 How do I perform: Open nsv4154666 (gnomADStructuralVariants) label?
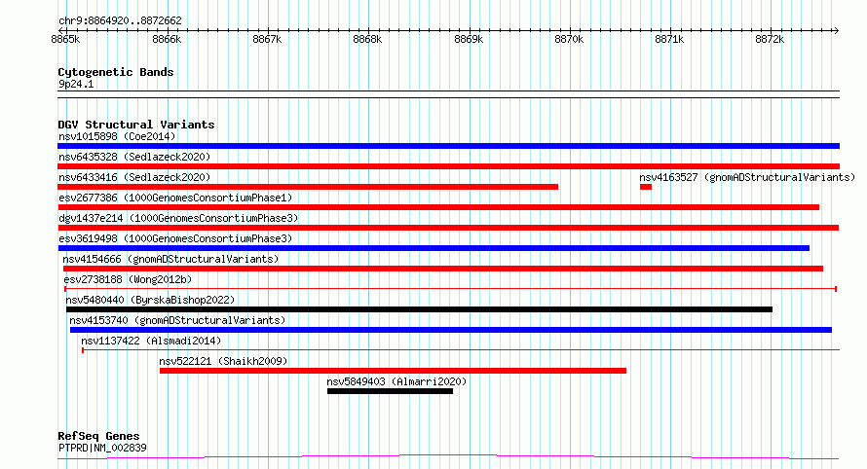tap(170, 259)
